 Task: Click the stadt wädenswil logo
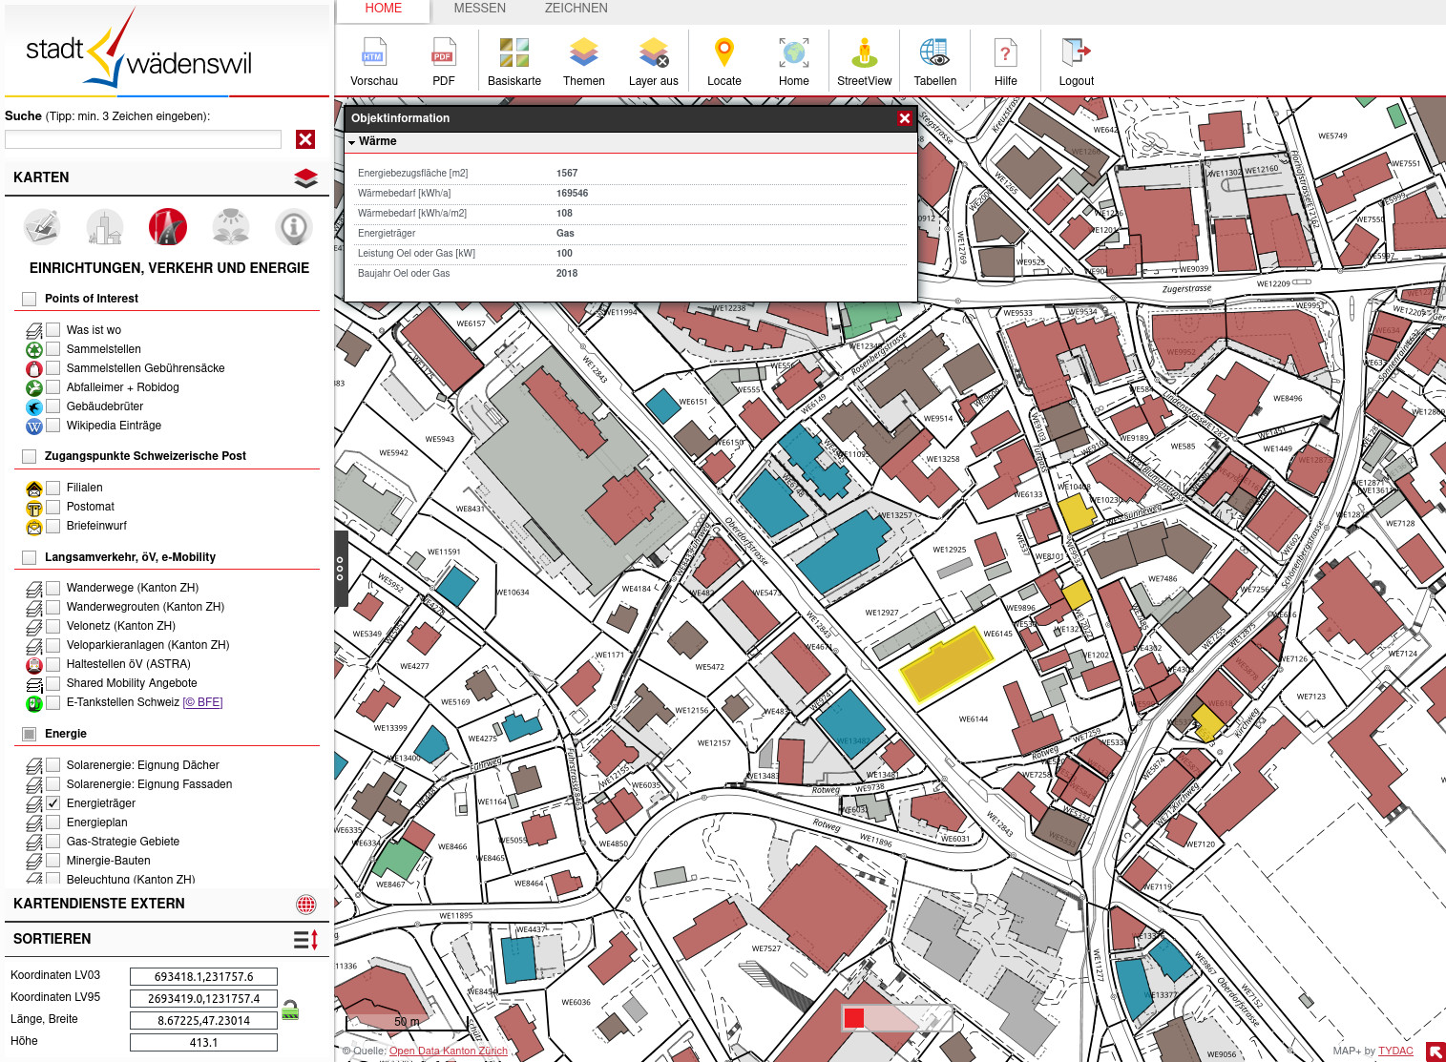click(x=138, y=50)
